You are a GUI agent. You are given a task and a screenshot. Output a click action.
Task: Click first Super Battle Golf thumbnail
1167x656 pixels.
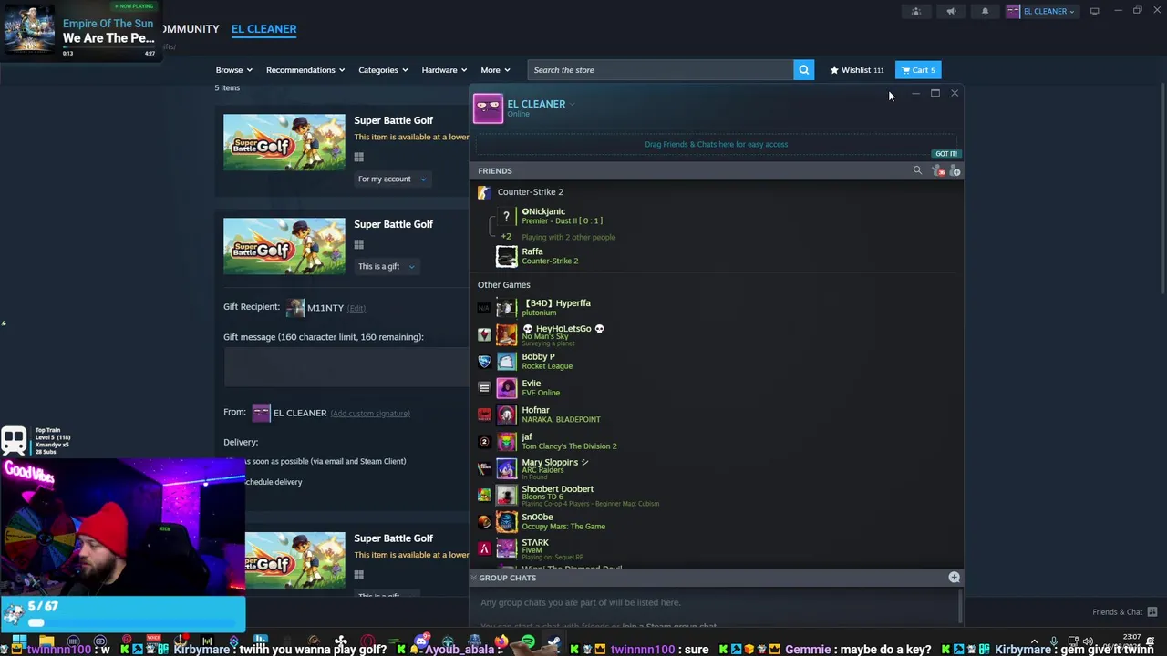pos(284,142)
